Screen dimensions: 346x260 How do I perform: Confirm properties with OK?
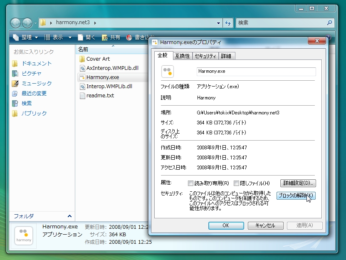[226, 225]
